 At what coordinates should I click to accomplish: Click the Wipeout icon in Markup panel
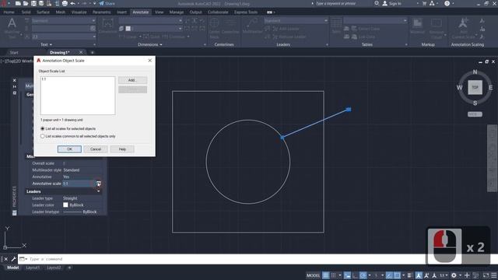[x=417, y=23]
